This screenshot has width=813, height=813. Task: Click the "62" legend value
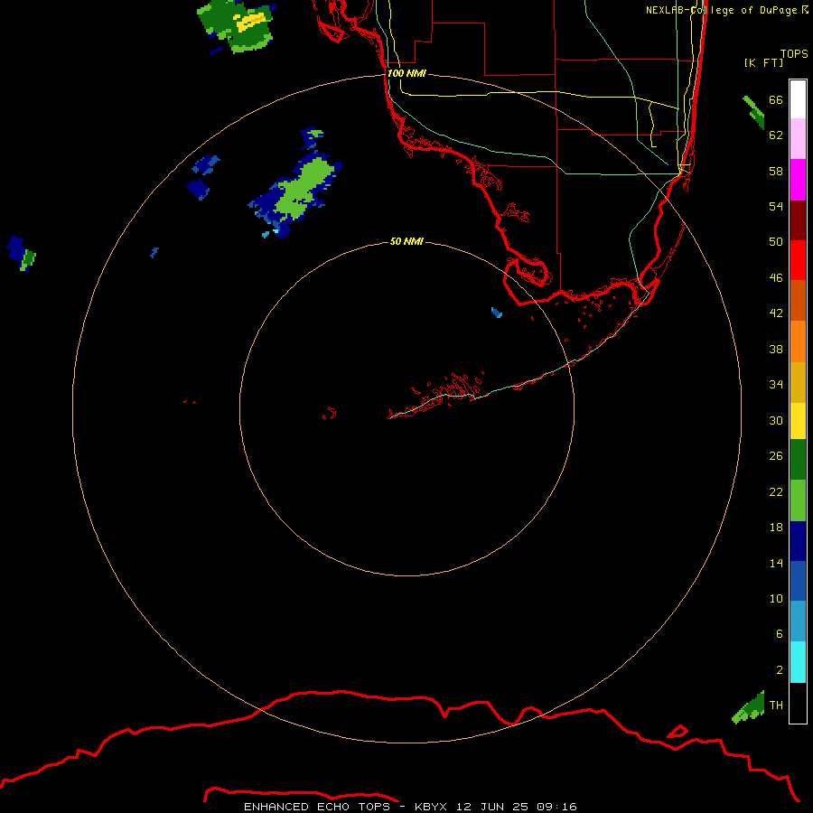[x=776, y=135]
